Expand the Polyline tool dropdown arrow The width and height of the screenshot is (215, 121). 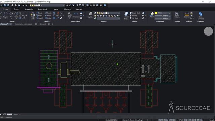pos(6,19)
